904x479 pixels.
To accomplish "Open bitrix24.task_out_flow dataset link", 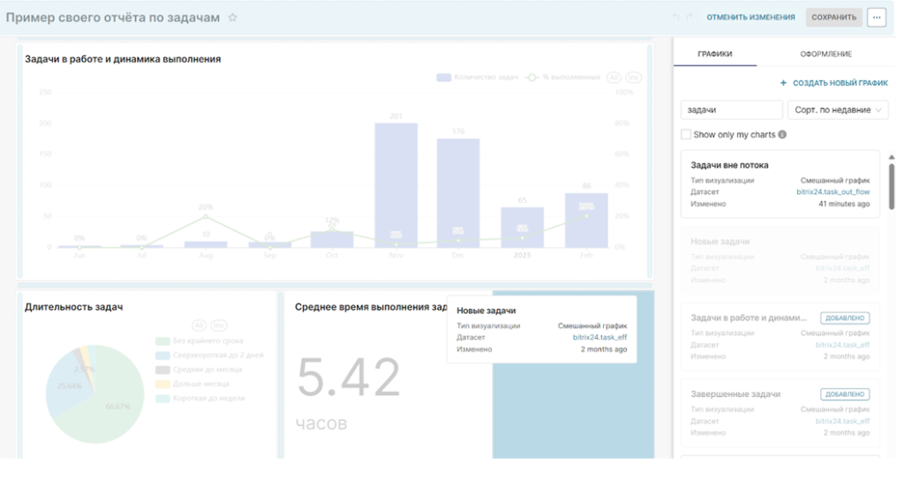I will pos(833,192).
